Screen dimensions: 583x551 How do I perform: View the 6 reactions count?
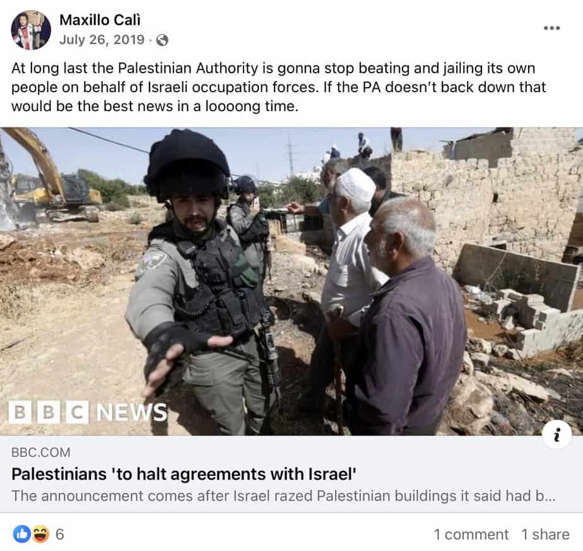tap(59, 535)
